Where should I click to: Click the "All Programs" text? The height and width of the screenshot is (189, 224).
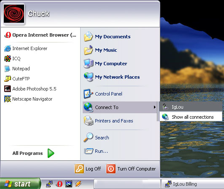point(27,153)
